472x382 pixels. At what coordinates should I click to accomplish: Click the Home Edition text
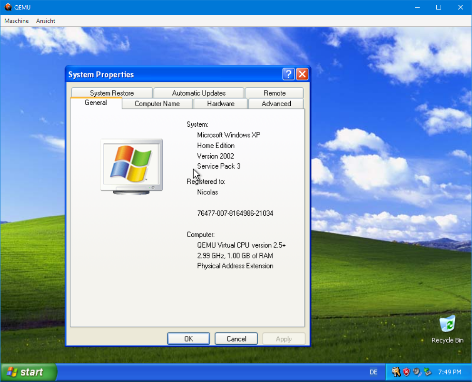click(216, 145)
